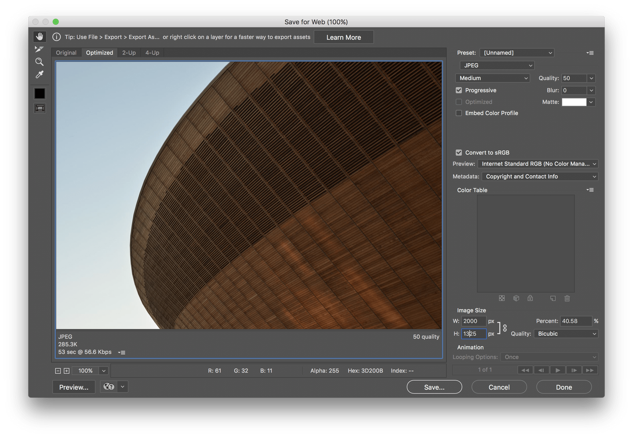Click the Quality value field showing 50

click(x=574, y=78)
